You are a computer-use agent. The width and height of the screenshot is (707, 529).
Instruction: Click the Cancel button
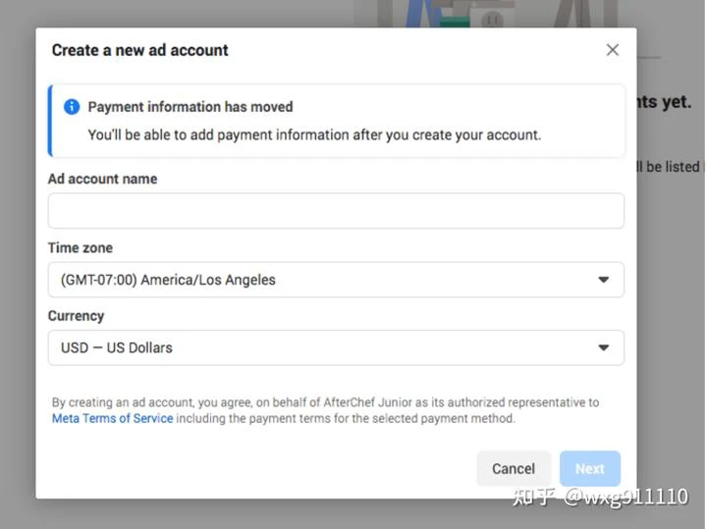pyautogui.click(x=514, y=468)
